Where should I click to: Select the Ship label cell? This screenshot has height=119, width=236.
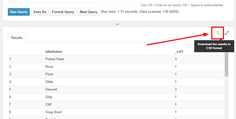tap(49, 97)
